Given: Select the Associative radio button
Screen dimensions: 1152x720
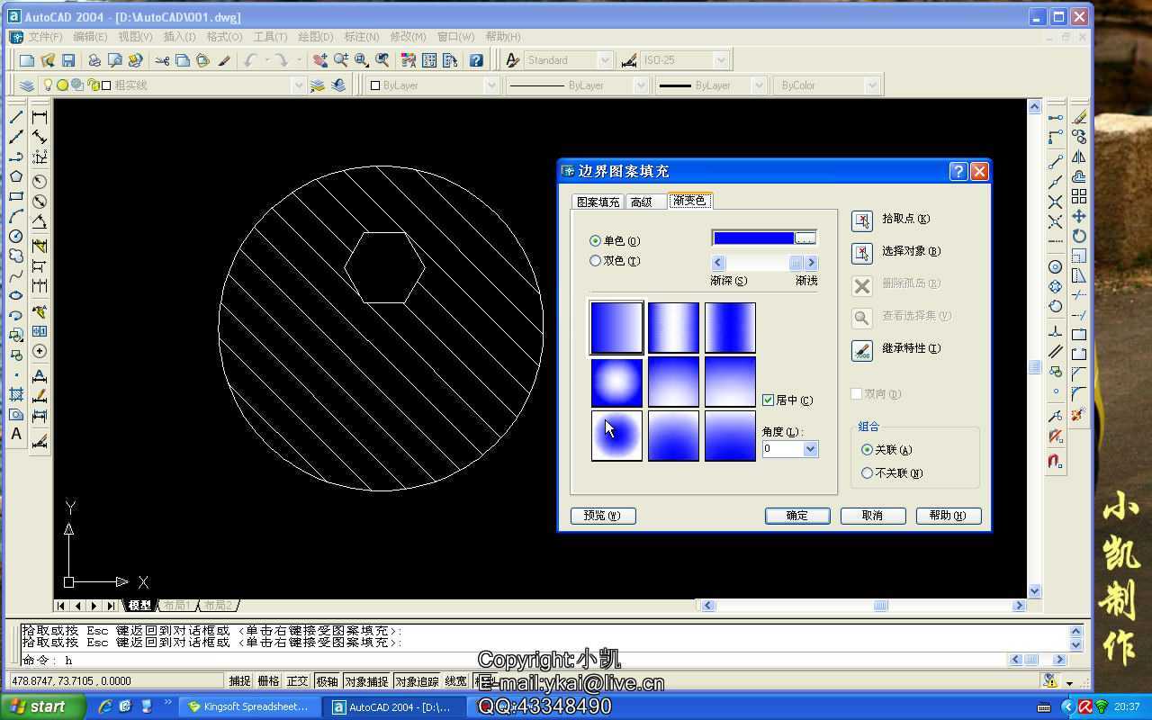Looking at the screenshot, I should click(x=867, y=449).
